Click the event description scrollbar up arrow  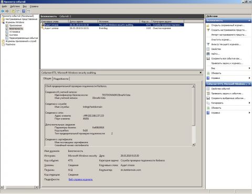193,86
